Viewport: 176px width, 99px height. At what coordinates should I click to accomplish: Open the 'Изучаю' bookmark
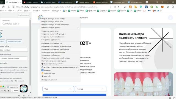[x=122, y=11]
